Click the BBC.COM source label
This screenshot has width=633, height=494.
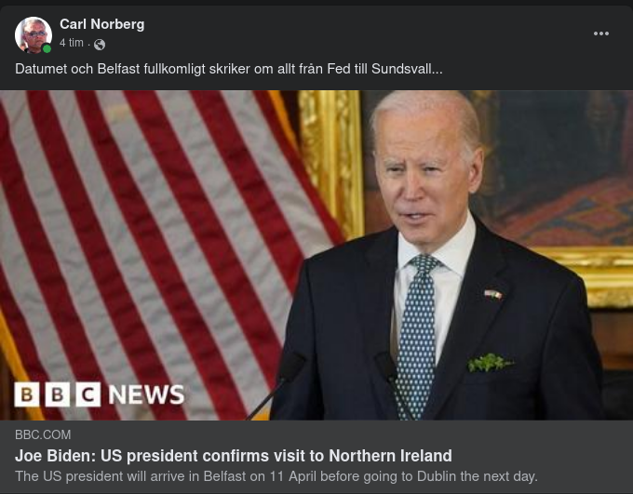point(43,434)
